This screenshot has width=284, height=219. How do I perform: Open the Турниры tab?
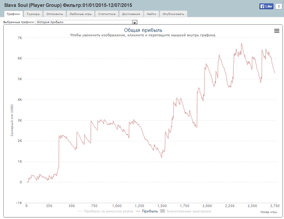(x=33, y=14)
